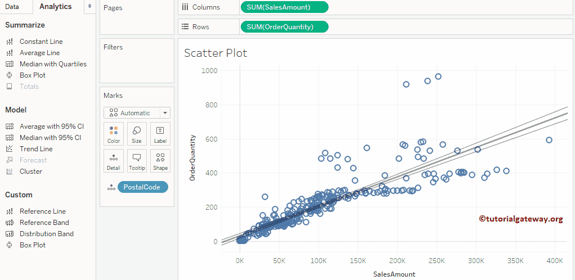
Task: Click Constant Line under Summarize
Action: point(41,42)
